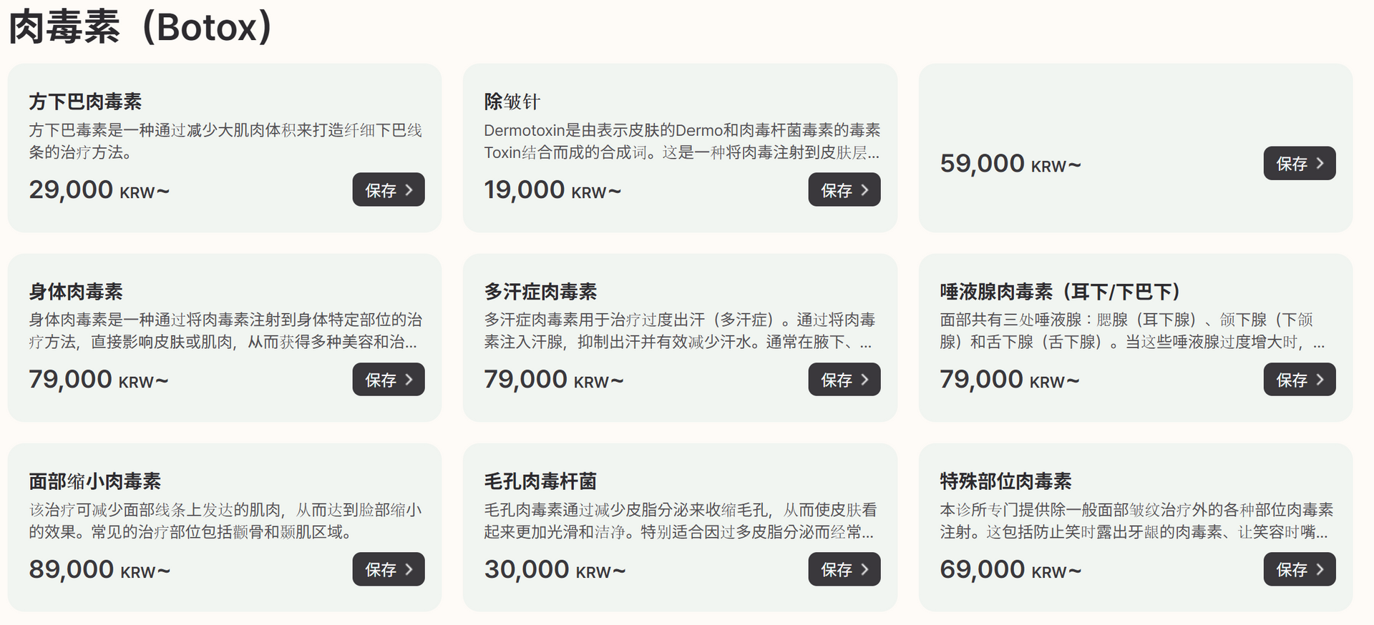Click the Dermotoxin description text
1374x625 pixels.
681,141
